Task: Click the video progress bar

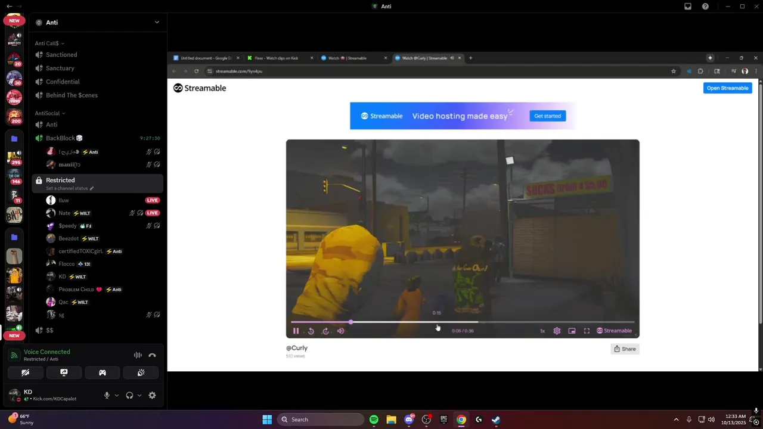Action: tap(463, 322)
